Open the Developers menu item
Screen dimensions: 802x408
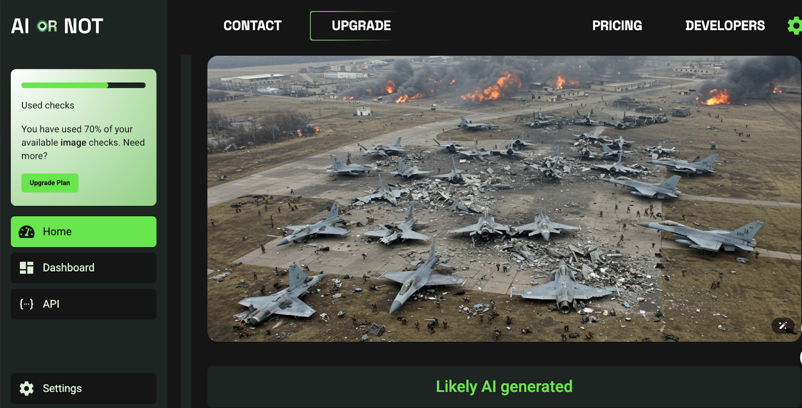point(725,26)
